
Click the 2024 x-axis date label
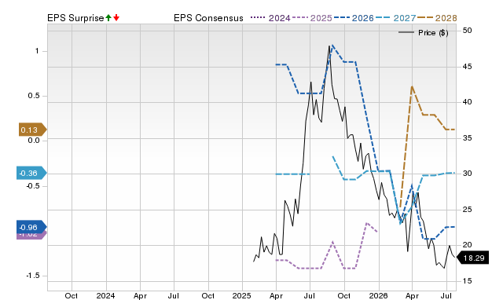pos(105,295)
